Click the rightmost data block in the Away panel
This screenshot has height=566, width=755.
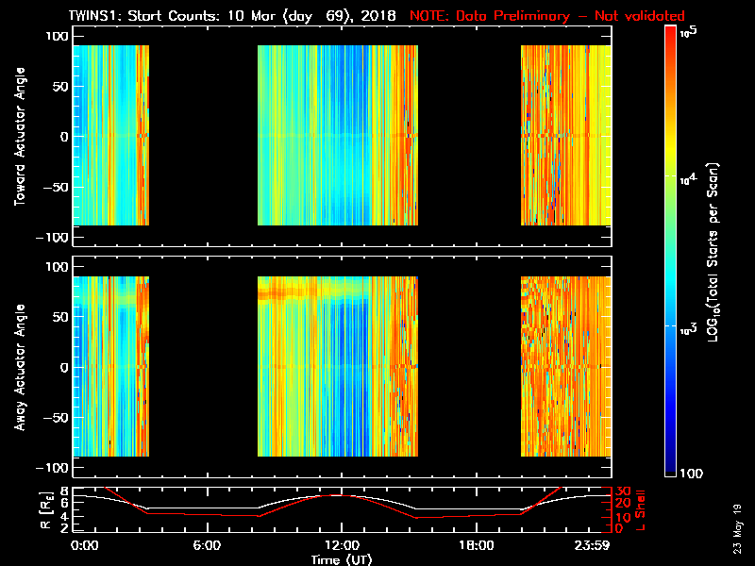(x=566, y=366)
